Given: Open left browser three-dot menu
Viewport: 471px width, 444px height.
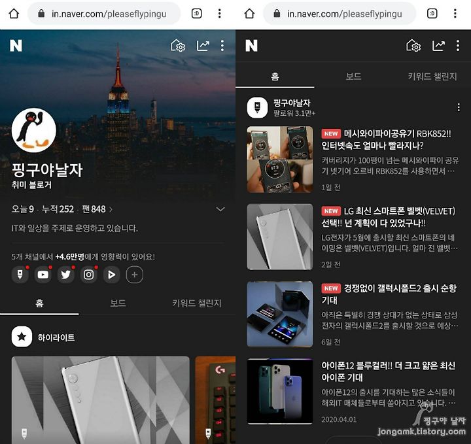Looking at the screenshot, I should click(220, 14).
